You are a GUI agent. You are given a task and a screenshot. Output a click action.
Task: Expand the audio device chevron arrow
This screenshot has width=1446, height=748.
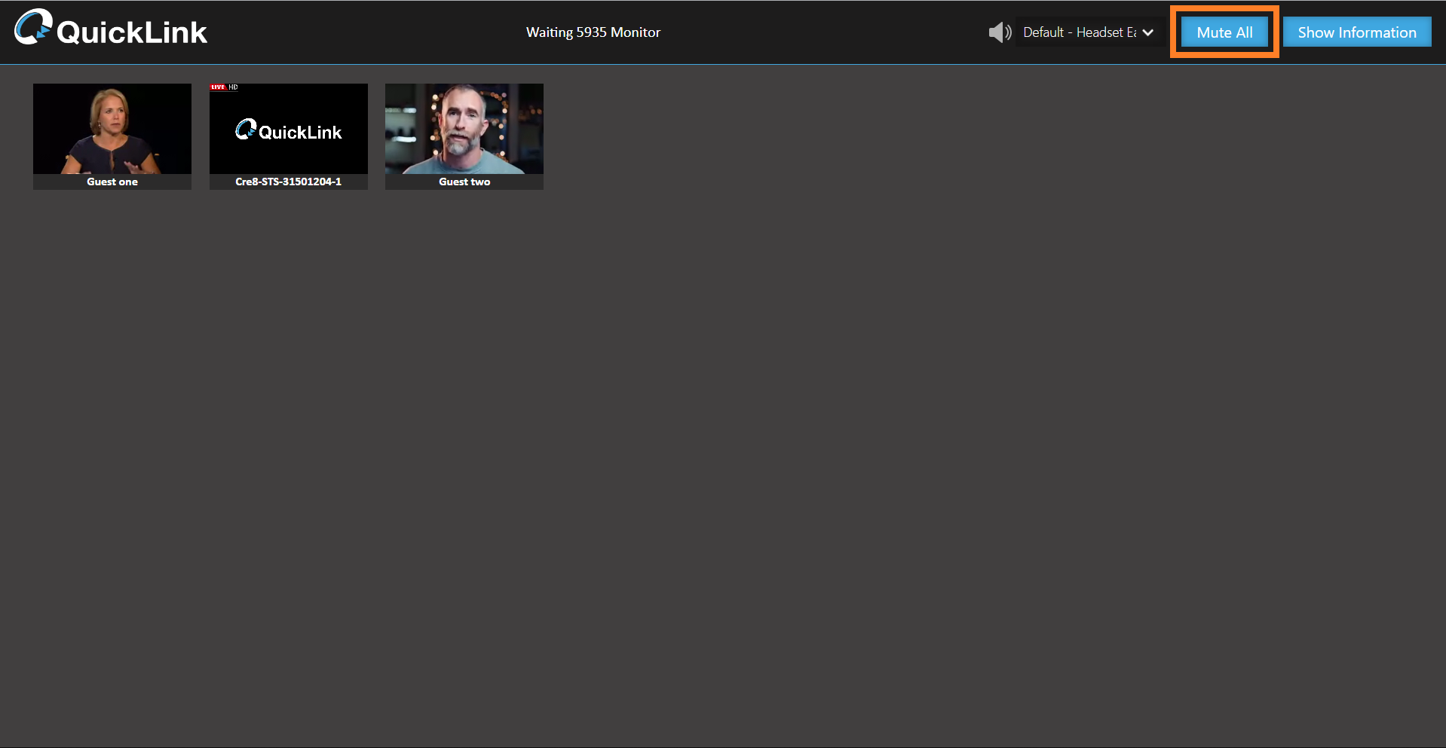[x=1147, y=32]
